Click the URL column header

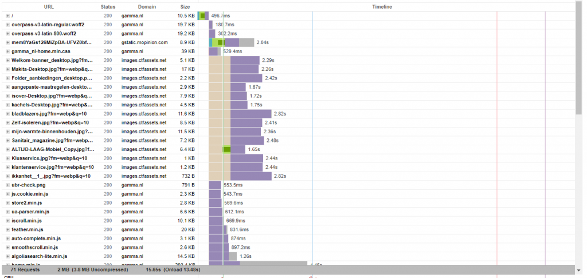tap(49, 7)
